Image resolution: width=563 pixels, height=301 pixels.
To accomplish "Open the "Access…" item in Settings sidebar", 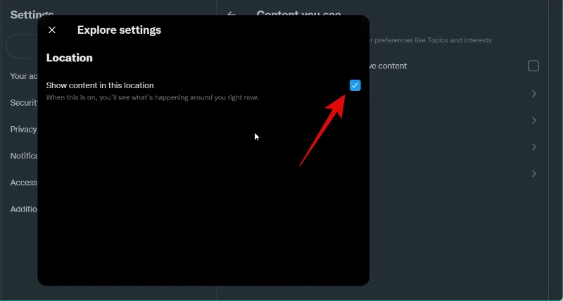I will click(24, 183).
